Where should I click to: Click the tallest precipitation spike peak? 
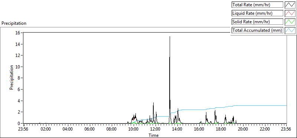[x=170, y=37]
